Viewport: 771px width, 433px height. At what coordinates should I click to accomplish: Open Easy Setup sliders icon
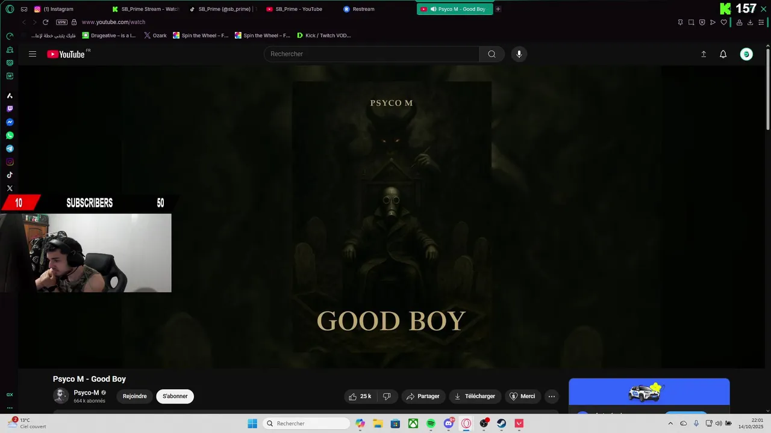[x=761, y=22]
